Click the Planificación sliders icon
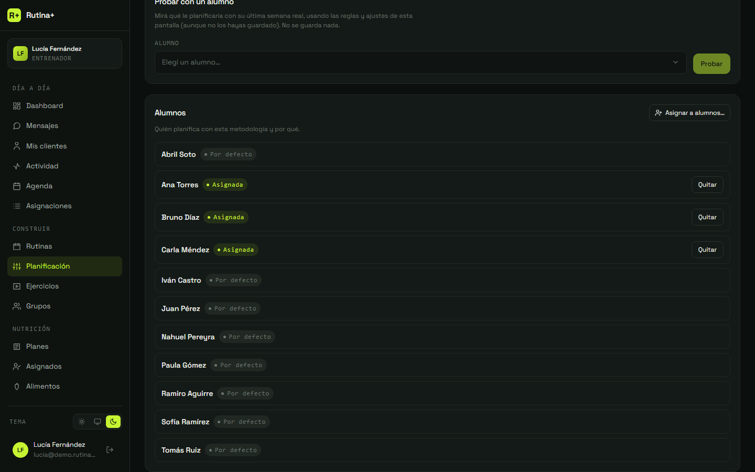 [x=17, y=266]
